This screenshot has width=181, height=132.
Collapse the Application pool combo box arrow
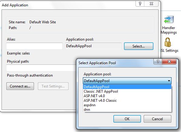[x=169, y=81]
